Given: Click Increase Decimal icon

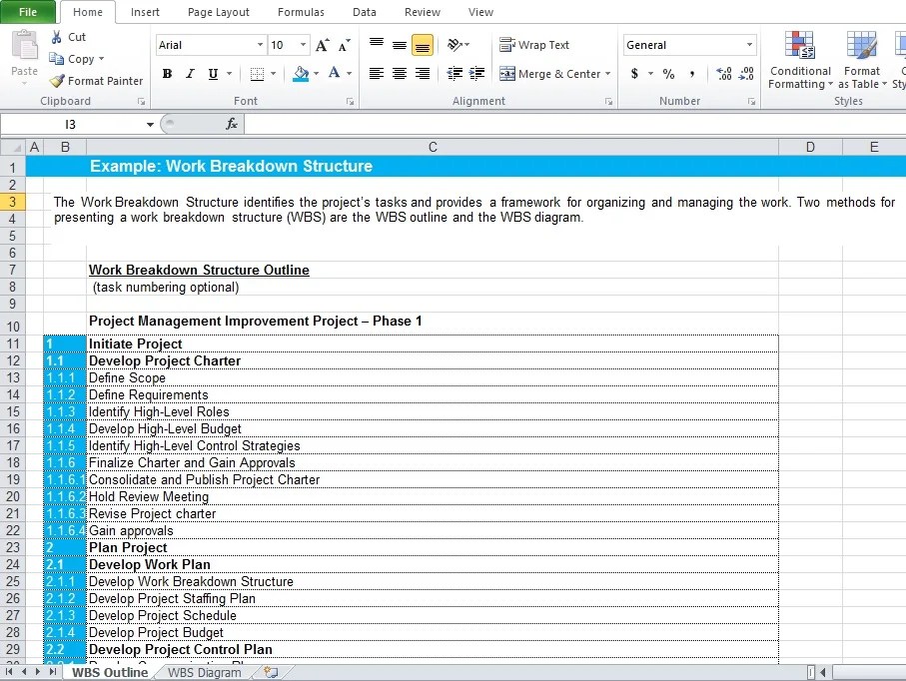Looking at the screenshot, I should pyautogui.click(x=723, y=73).
